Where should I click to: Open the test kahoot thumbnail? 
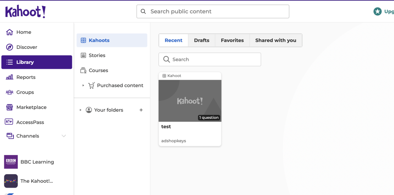tap(190, 101)
